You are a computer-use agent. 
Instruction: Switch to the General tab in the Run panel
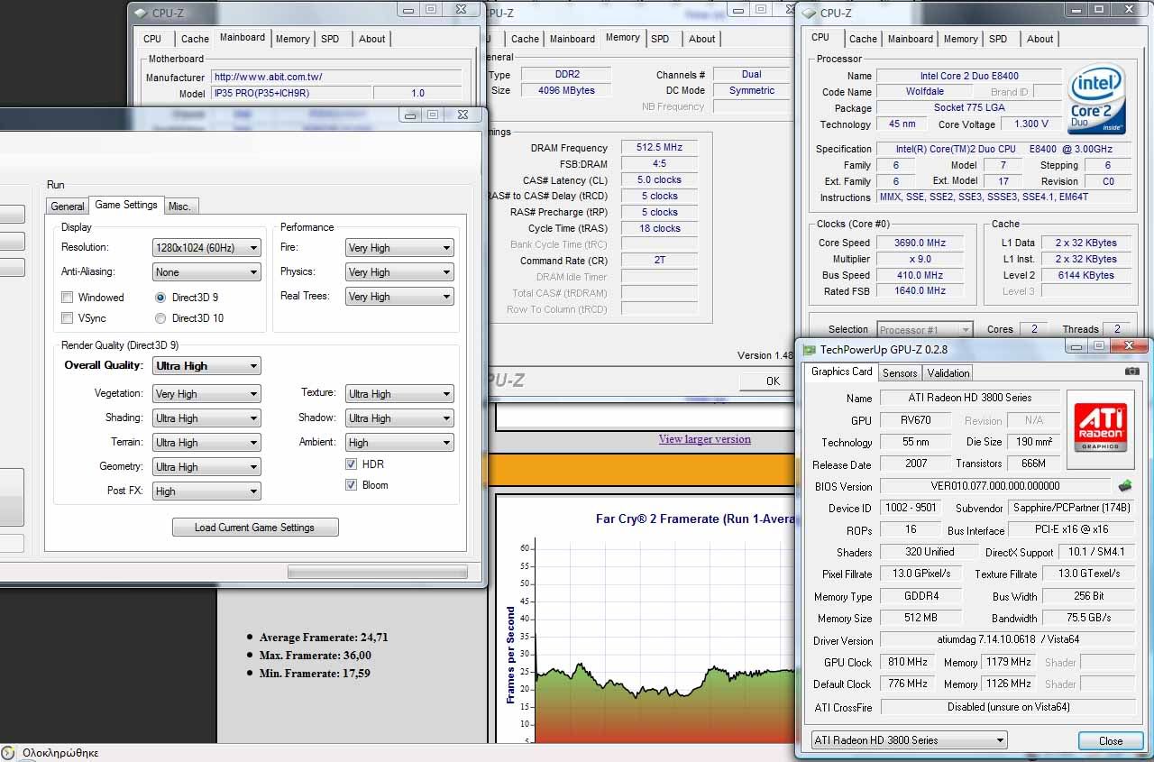coord(68,207)
